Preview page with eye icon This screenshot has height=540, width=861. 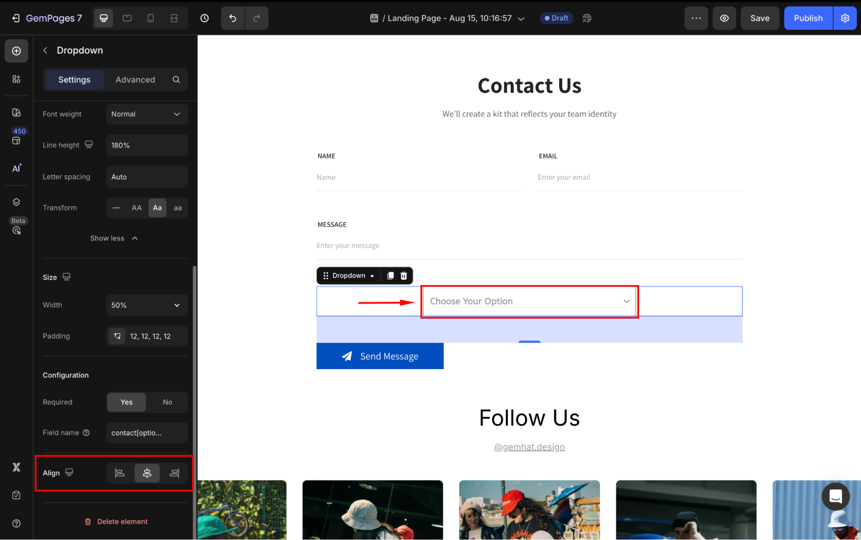click(724, 18)
